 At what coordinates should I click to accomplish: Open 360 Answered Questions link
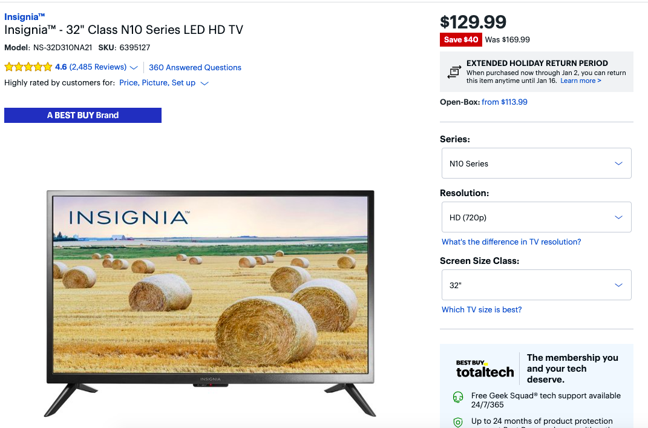click(195, 67)
